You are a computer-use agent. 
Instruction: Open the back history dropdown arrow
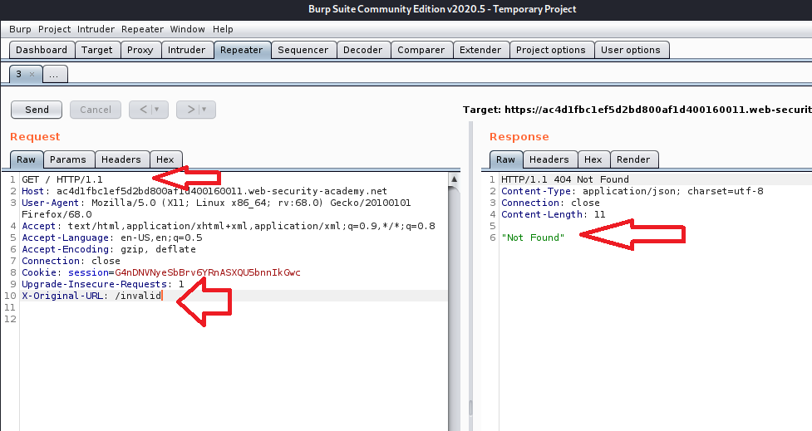click(x=157, y=110)
